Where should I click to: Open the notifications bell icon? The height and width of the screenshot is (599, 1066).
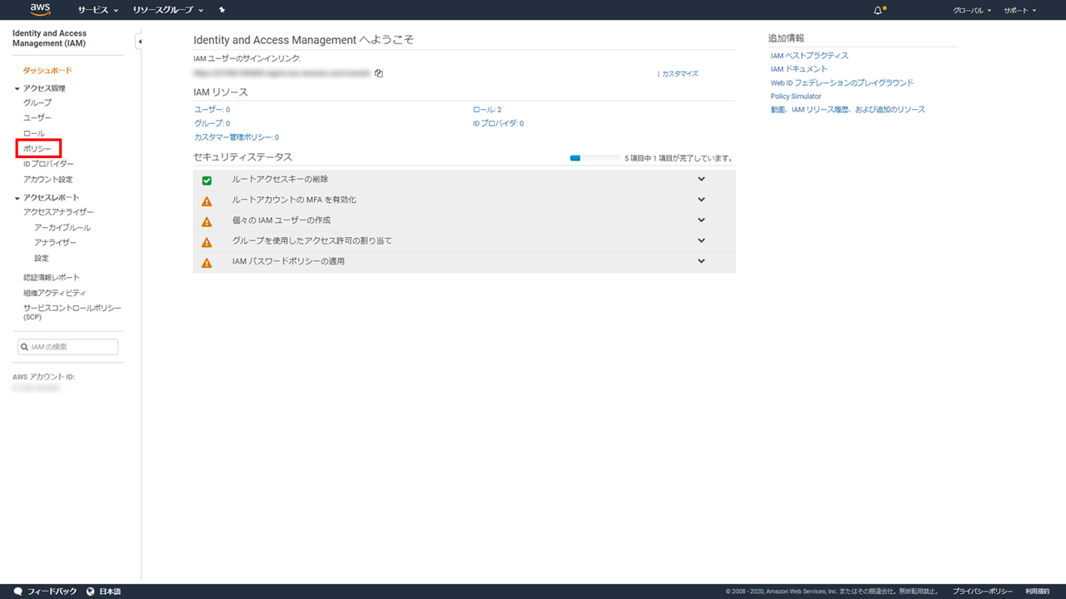click(878, 10)
